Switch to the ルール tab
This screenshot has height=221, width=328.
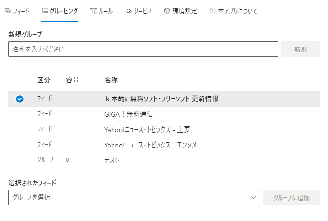[x=101, y=11]
